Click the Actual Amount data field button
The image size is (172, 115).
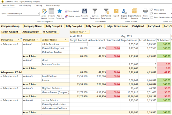pos(32,32)
